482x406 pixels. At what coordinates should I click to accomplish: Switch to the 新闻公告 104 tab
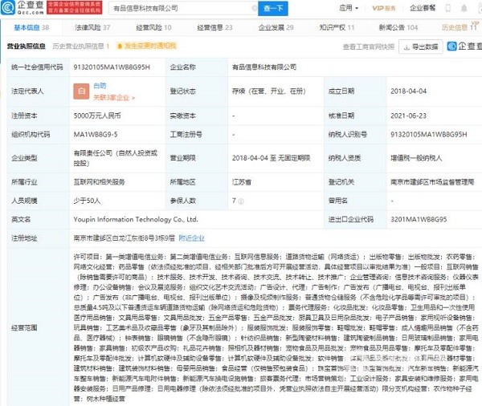(x=398, y=27)
